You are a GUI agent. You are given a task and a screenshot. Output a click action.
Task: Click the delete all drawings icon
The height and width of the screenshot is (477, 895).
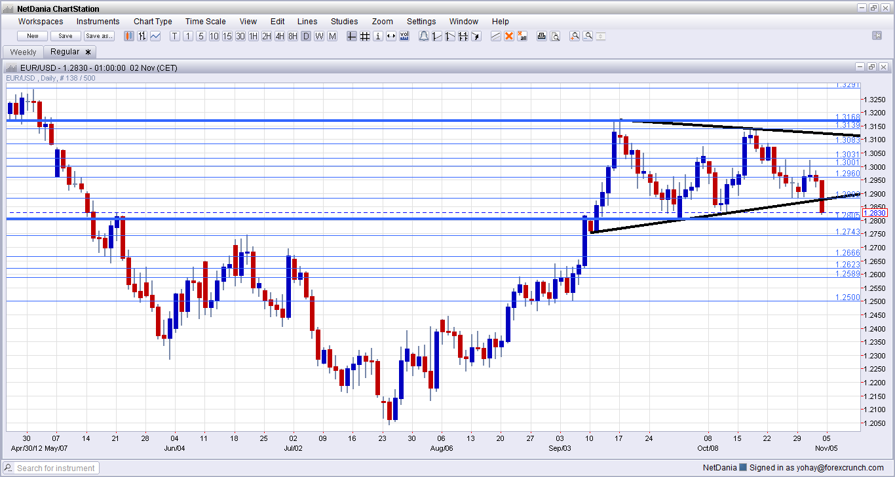(x=522, y=36)
